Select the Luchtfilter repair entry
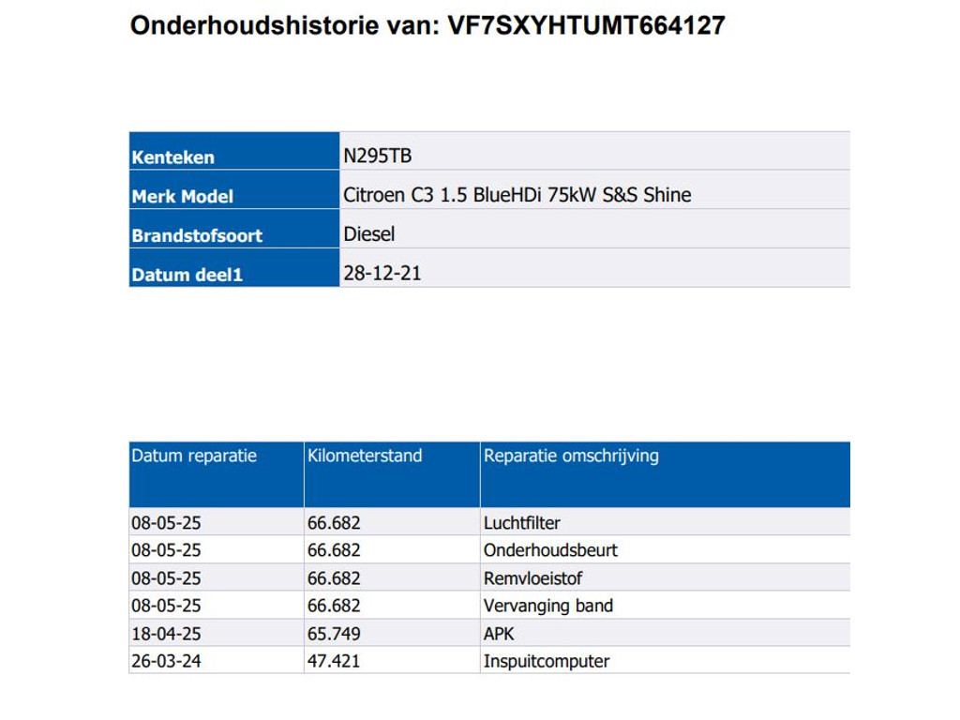The image size is (960, 720). click(522, 522)
